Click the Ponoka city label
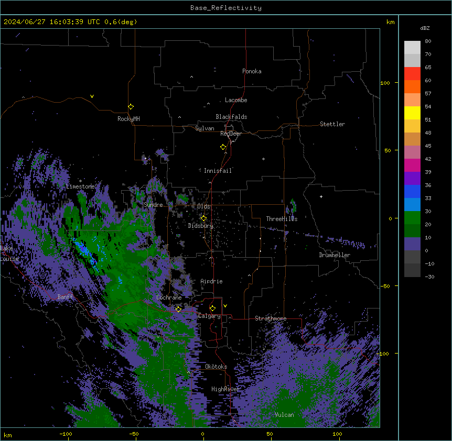The height and width of the screenshot is (441, 452). point(252,71)
